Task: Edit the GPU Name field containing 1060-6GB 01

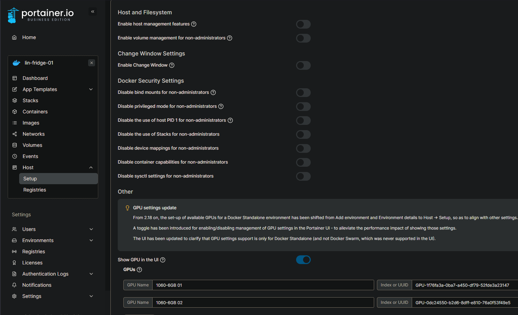Action: pyautogui.click(x=263, y=285)
